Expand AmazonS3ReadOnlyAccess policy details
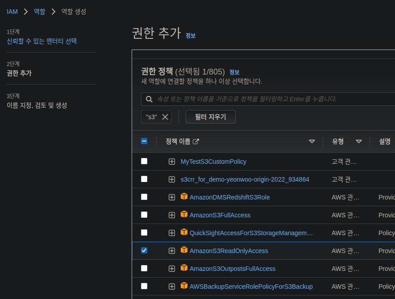The height and width of the screenshot is (299, 395). [x=172, y=251]
